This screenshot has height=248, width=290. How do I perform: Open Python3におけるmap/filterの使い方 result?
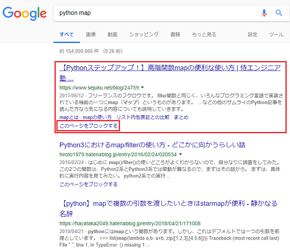point(152,145)
